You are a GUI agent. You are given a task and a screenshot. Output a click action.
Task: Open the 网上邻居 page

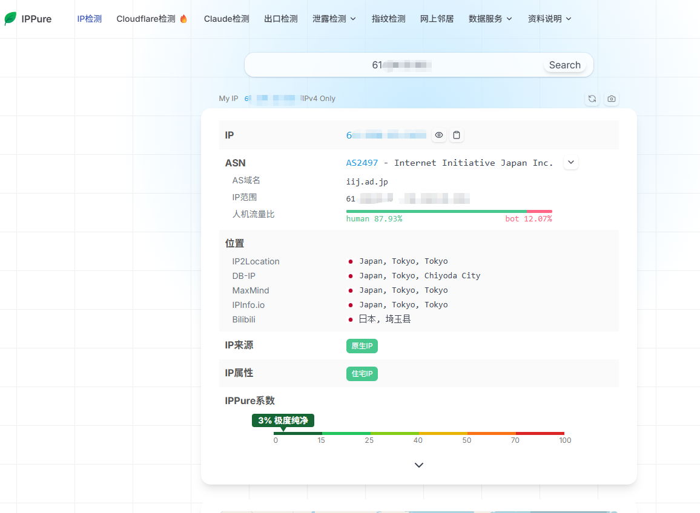coord(437,19)
